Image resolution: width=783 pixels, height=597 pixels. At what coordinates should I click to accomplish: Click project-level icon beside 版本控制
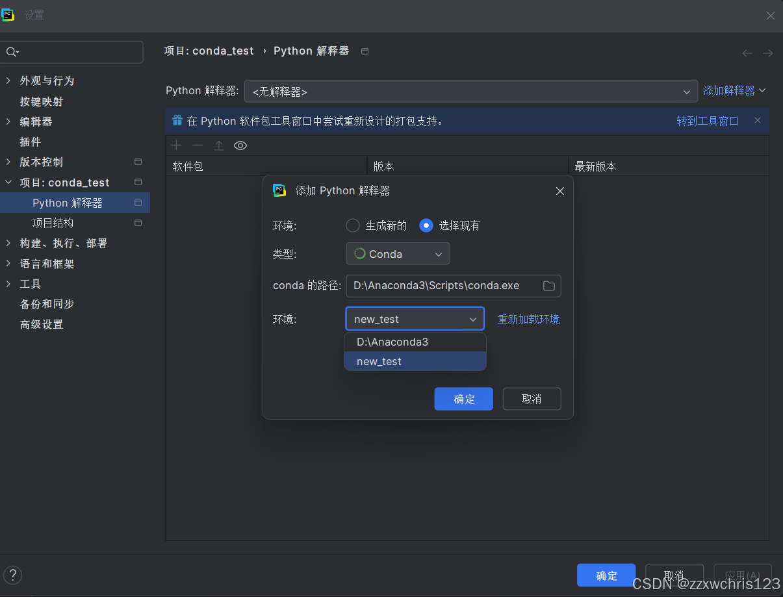138,162
